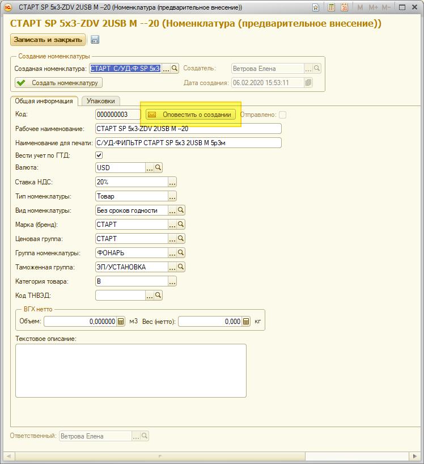
Task: Click the Оповестить о создании button
Action: [x=190, y=115]
